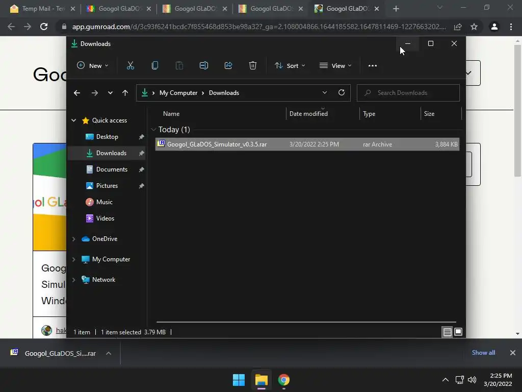522x392 pixels.
Task: Switch to details view layout icon
Action: [447, 332]
